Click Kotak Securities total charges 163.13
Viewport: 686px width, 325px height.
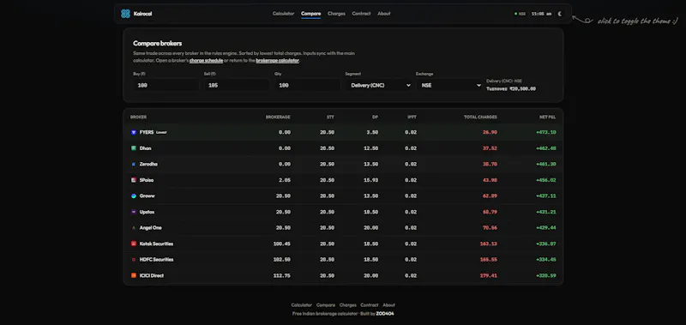pos(489,244)
